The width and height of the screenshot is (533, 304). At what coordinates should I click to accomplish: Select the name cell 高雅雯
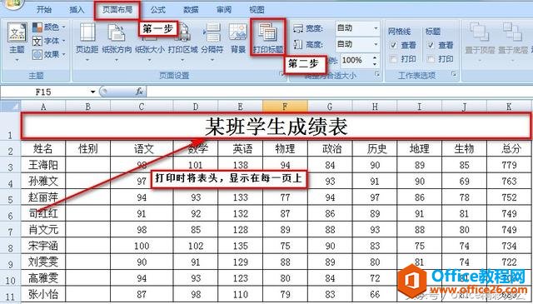(x=43, y=278)
